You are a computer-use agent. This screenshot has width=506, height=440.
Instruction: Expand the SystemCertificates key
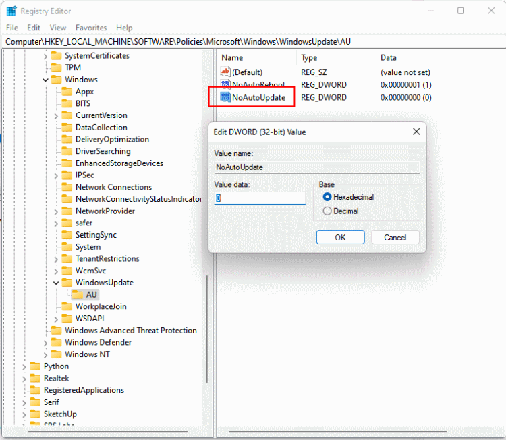[45, 57]
